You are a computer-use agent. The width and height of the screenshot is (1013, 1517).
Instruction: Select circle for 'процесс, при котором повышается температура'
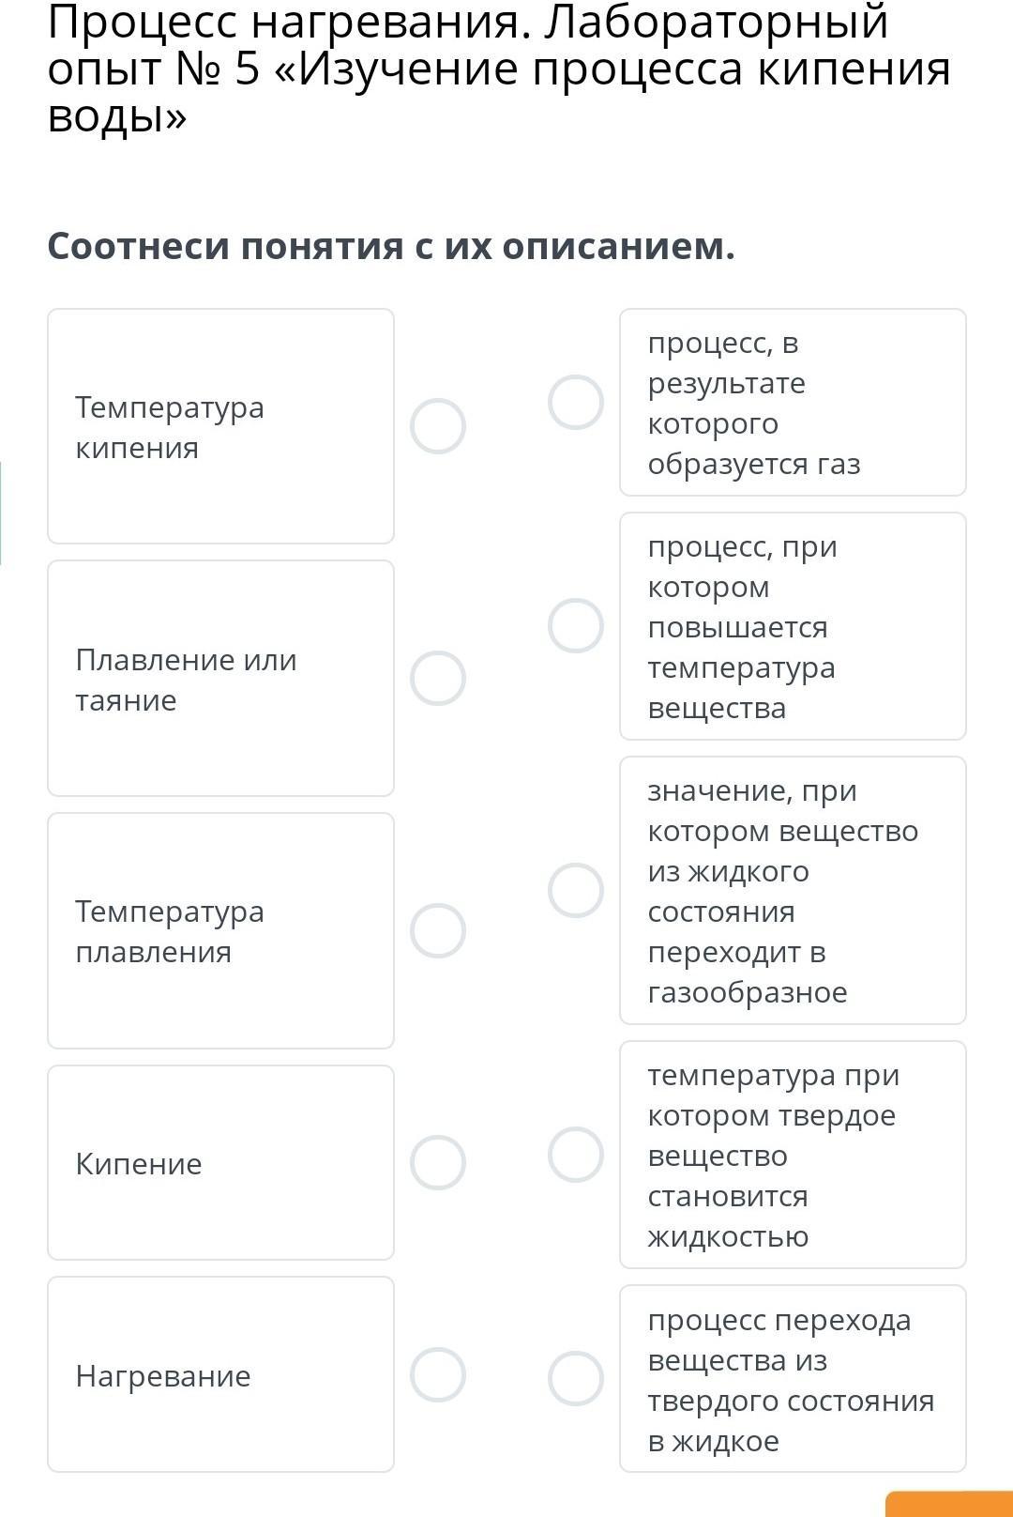pos(576,625)
